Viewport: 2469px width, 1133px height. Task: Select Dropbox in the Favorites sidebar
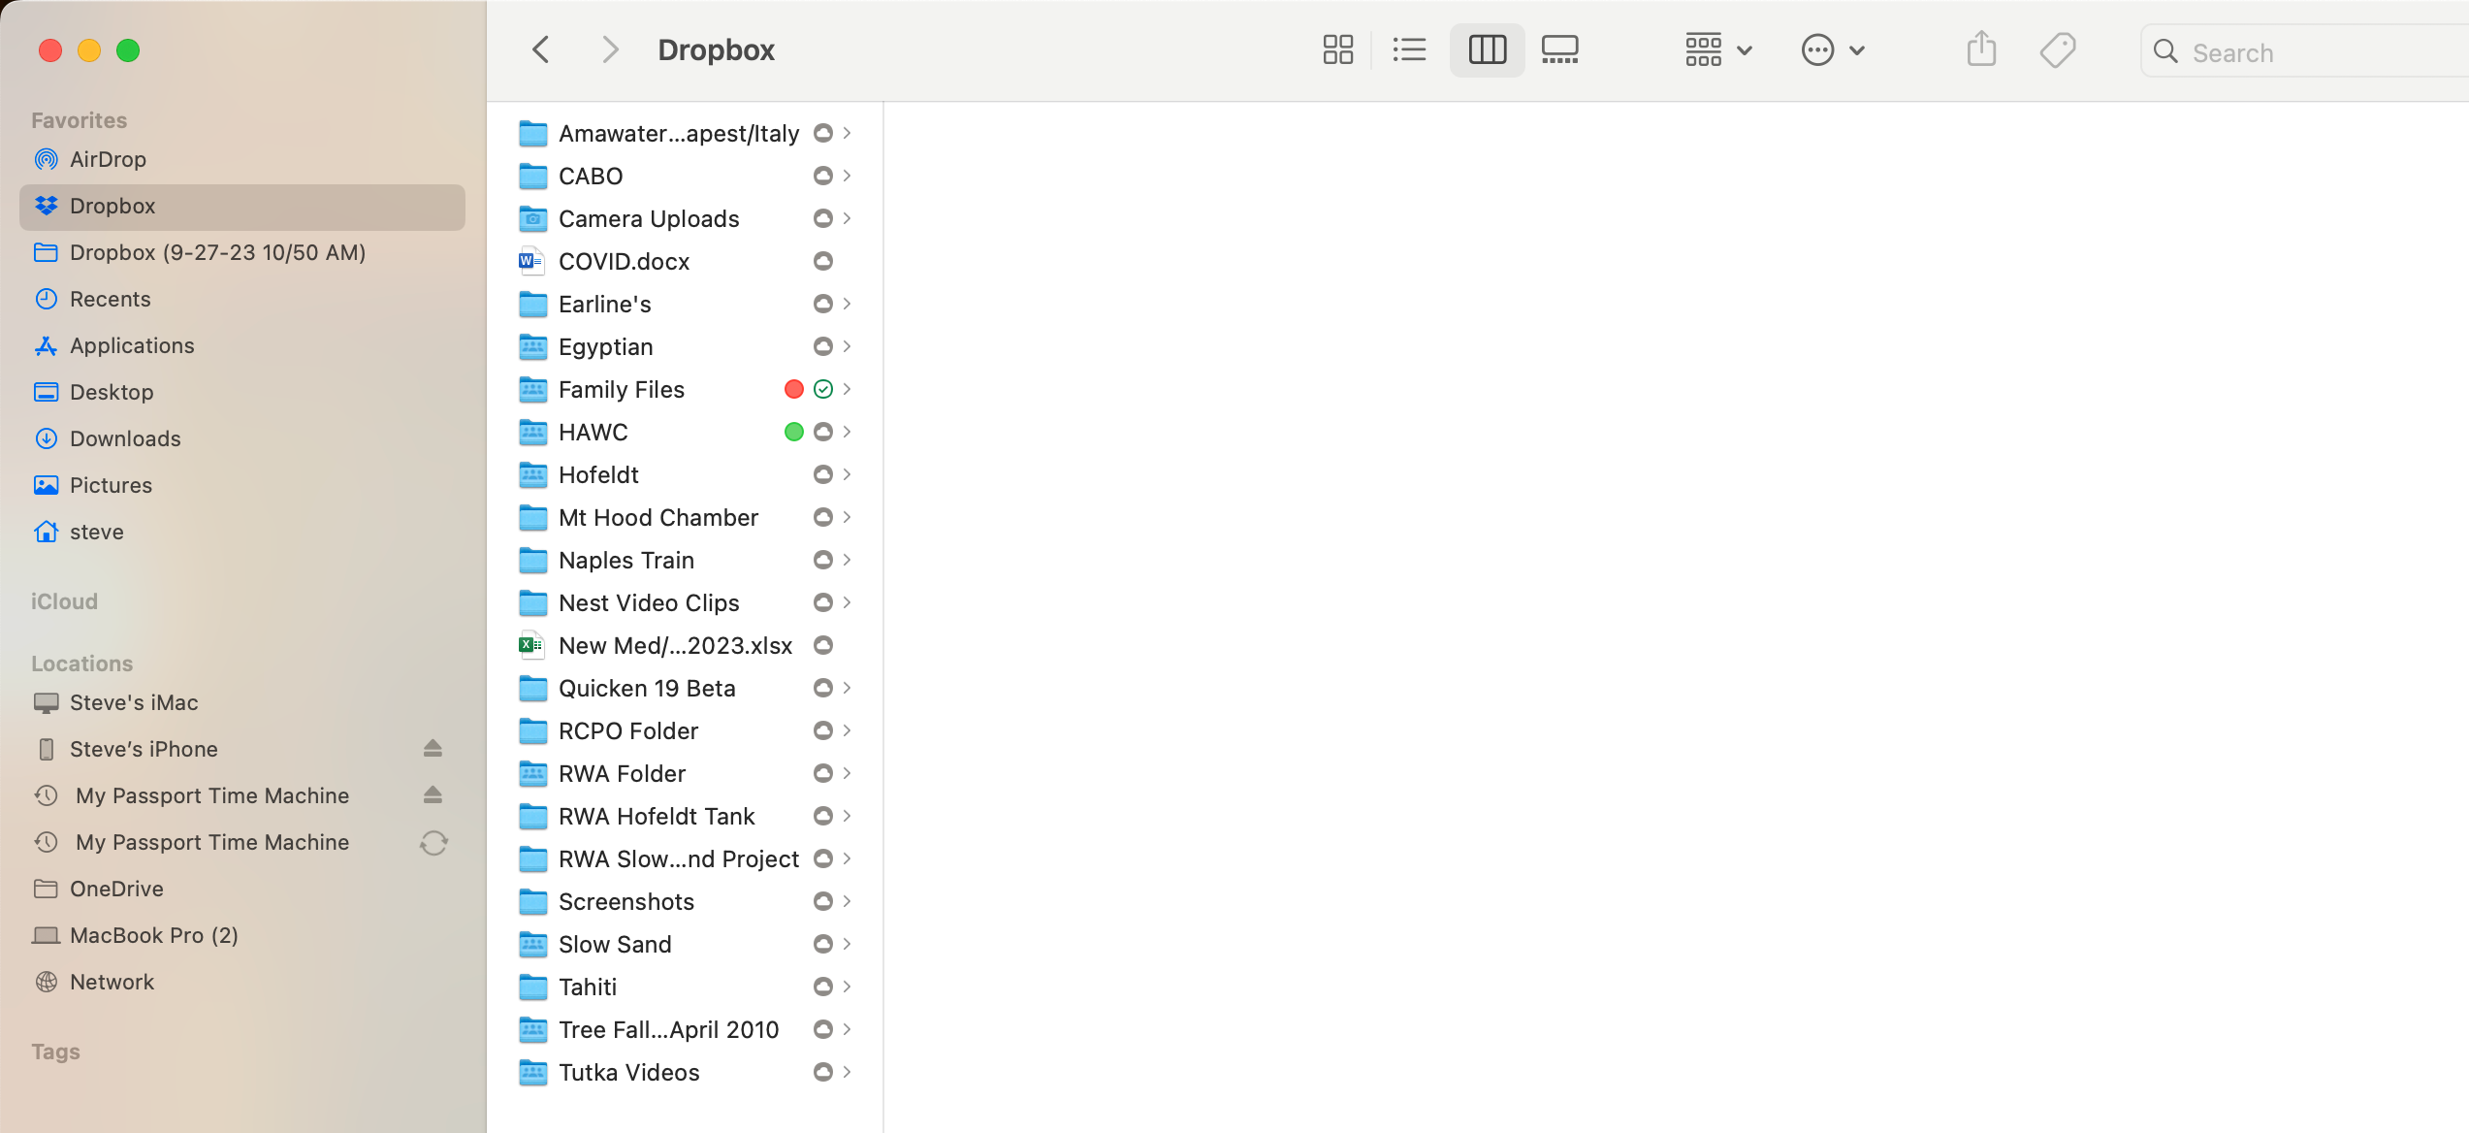click(x=242, y=206)
